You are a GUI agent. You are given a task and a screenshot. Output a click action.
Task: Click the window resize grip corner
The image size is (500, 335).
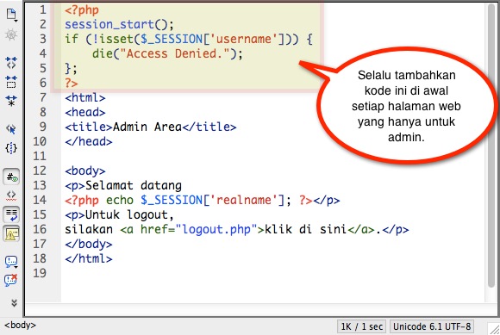pyautogui.click(x=494, y=328)
